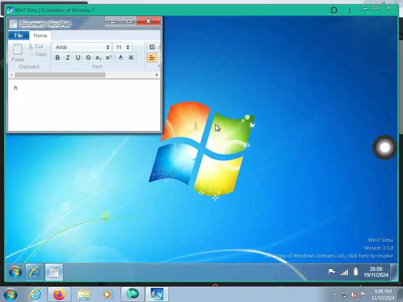Click the simulator clock showing 20:08
This screenshot has width=403, height=302.
pos(376,272)
